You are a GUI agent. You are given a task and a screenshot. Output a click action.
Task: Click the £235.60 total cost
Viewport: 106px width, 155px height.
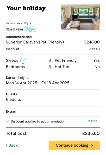[x=91, y=134]
